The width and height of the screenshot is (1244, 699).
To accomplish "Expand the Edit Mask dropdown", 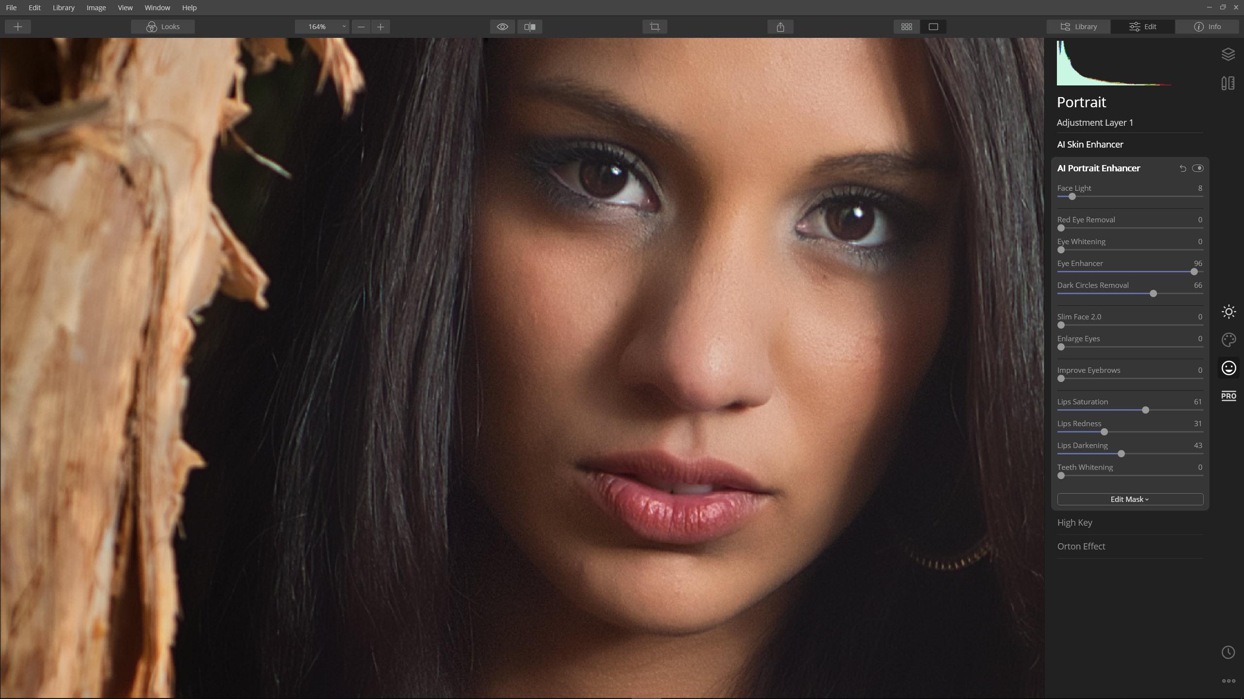I will 1130,499.
